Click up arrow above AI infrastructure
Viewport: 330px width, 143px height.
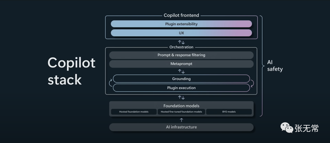coord(182,120)
